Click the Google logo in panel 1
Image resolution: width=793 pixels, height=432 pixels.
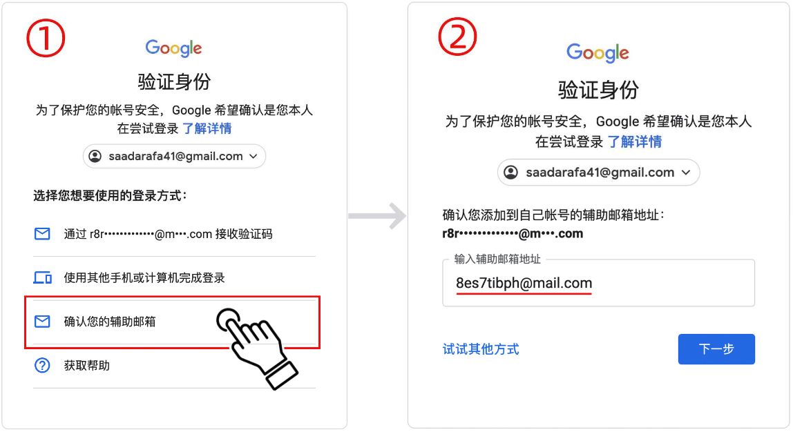[173, 48]
